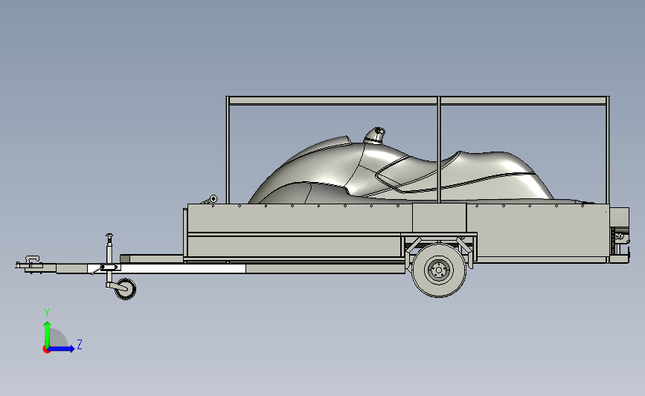Viewport: 645px width, 396px height.
Task: Select the trailer main road wheel
Action: [x=438, y=270]
